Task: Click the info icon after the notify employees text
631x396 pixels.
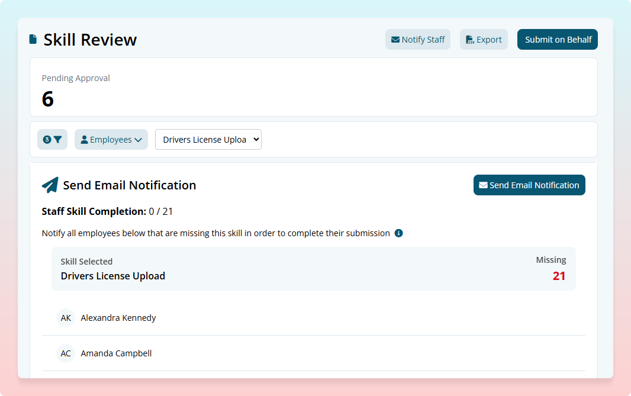Action: click(x=398, y=233)
